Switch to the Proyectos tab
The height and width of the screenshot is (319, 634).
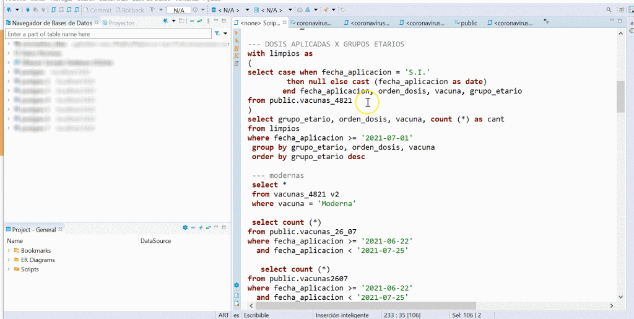coord(118,23)
